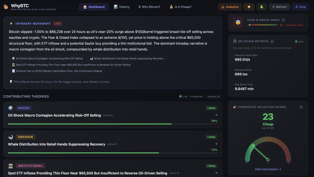Click the bank icon on Institutional theory card

point(11,166)
